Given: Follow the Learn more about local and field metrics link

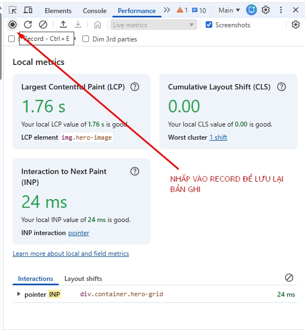Looking at the screenshot, I should [71, 254].
